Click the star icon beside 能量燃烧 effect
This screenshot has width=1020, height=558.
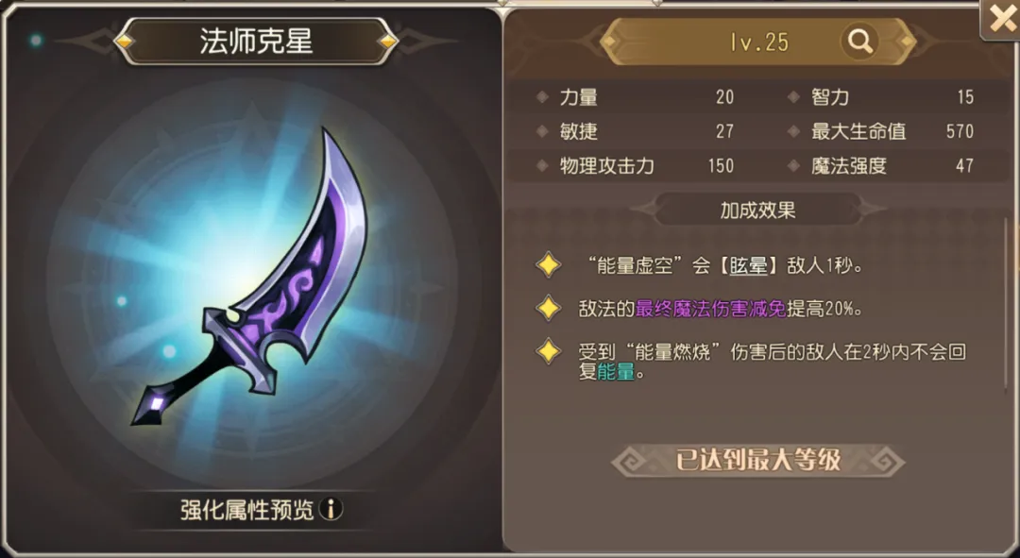(x=549, y=351)
